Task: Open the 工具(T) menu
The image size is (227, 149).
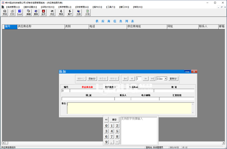Action: pos(110,7)
